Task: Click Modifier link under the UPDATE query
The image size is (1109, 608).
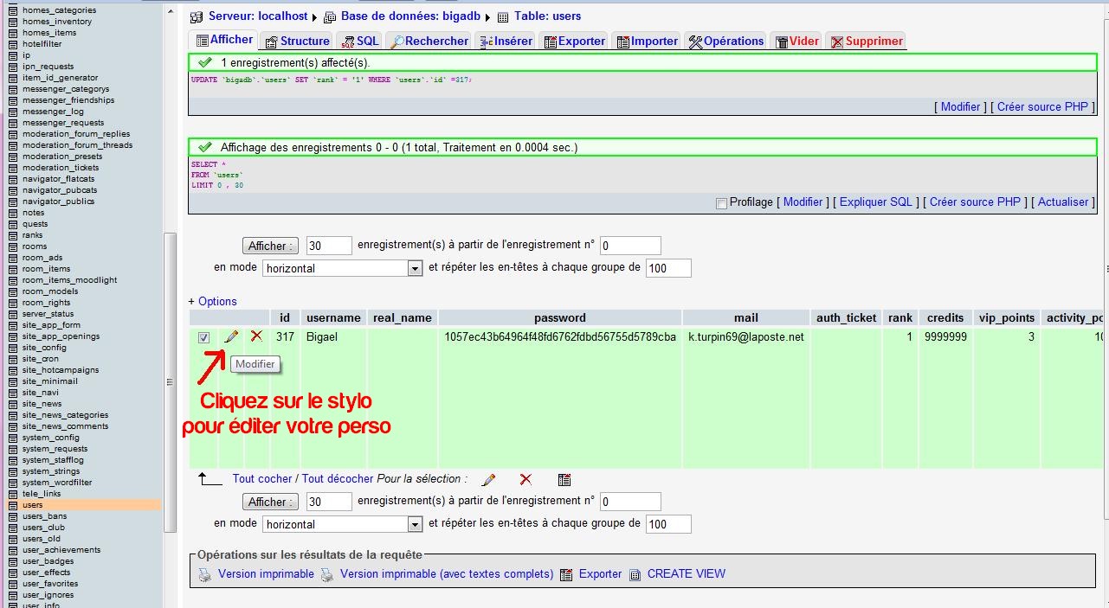Action: (961, 106)
